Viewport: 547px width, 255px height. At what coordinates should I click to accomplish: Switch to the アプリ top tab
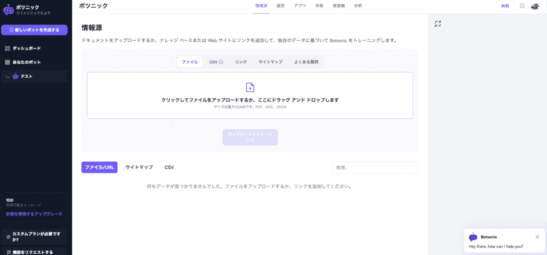click(300, 6)
